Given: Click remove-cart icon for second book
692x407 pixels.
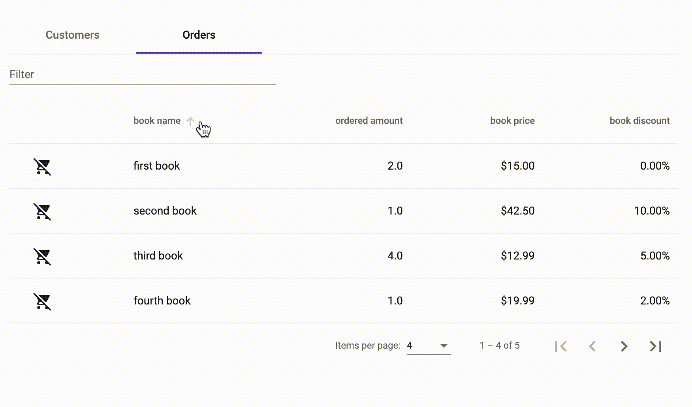Looking at the screenshot, I should pos(42,211).
